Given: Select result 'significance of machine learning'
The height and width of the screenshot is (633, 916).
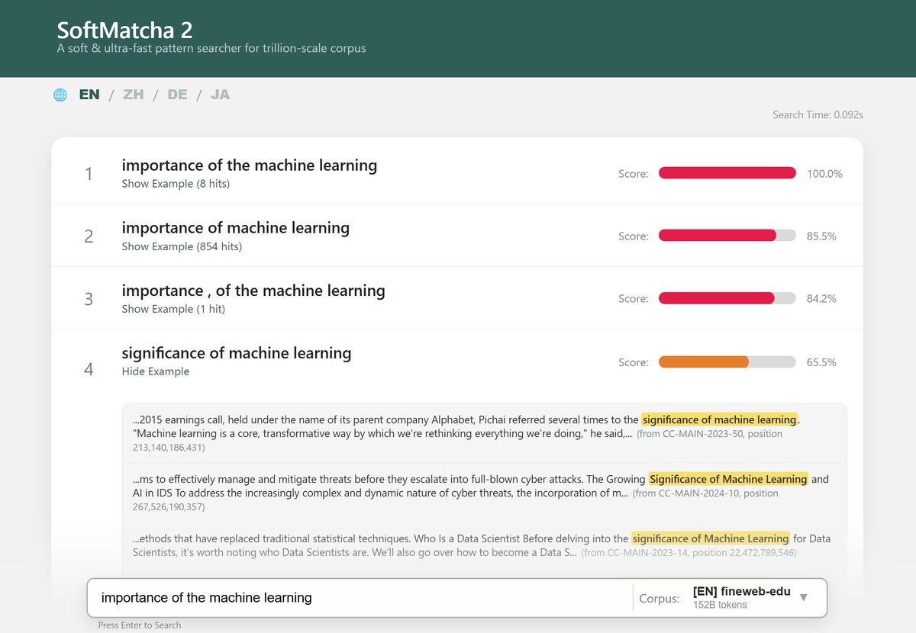Looking at the screenshot, I should pos(237,353).
